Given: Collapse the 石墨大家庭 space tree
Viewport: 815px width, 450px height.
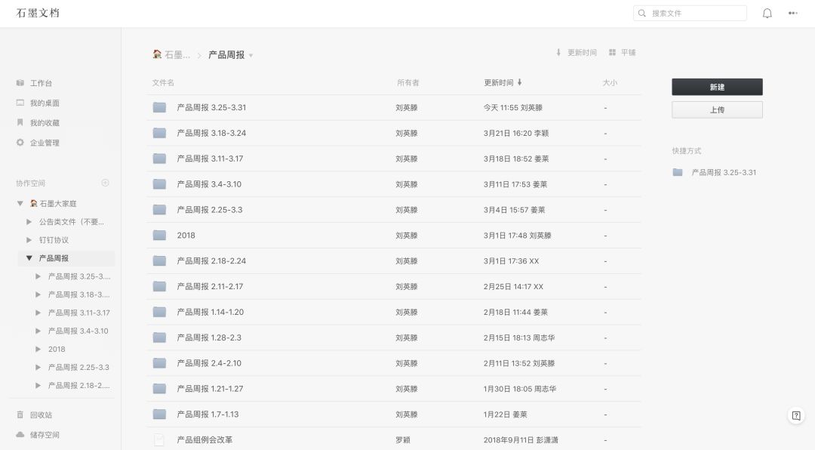Looking at the screenshot, I should pyautogui.click(x=20, y=203).
